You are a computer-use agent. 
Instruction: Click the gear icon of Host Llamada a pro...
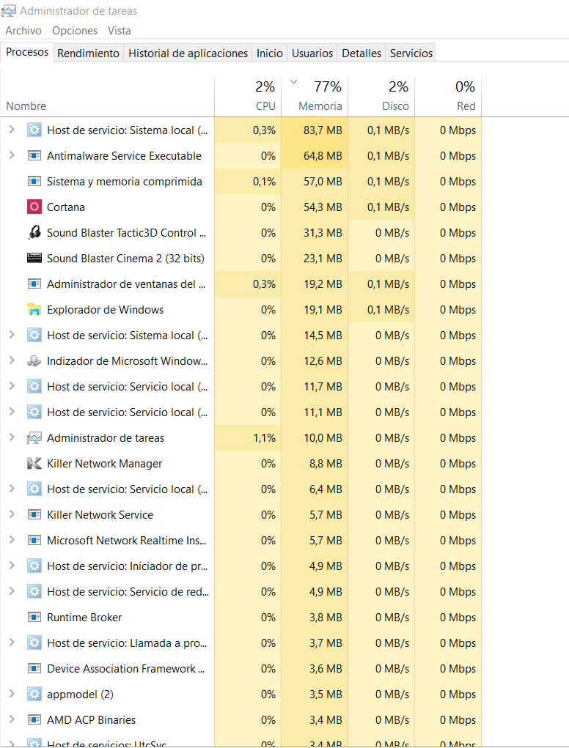(x=34, y=643)
